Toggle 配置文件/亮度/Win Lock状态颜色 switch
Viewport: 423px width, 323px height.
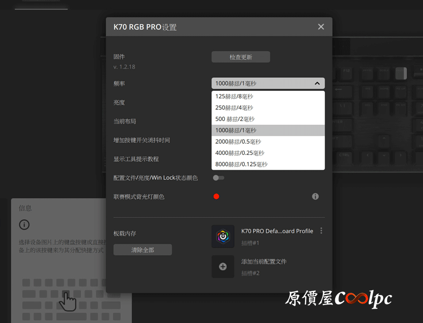(x=218, y=178)
